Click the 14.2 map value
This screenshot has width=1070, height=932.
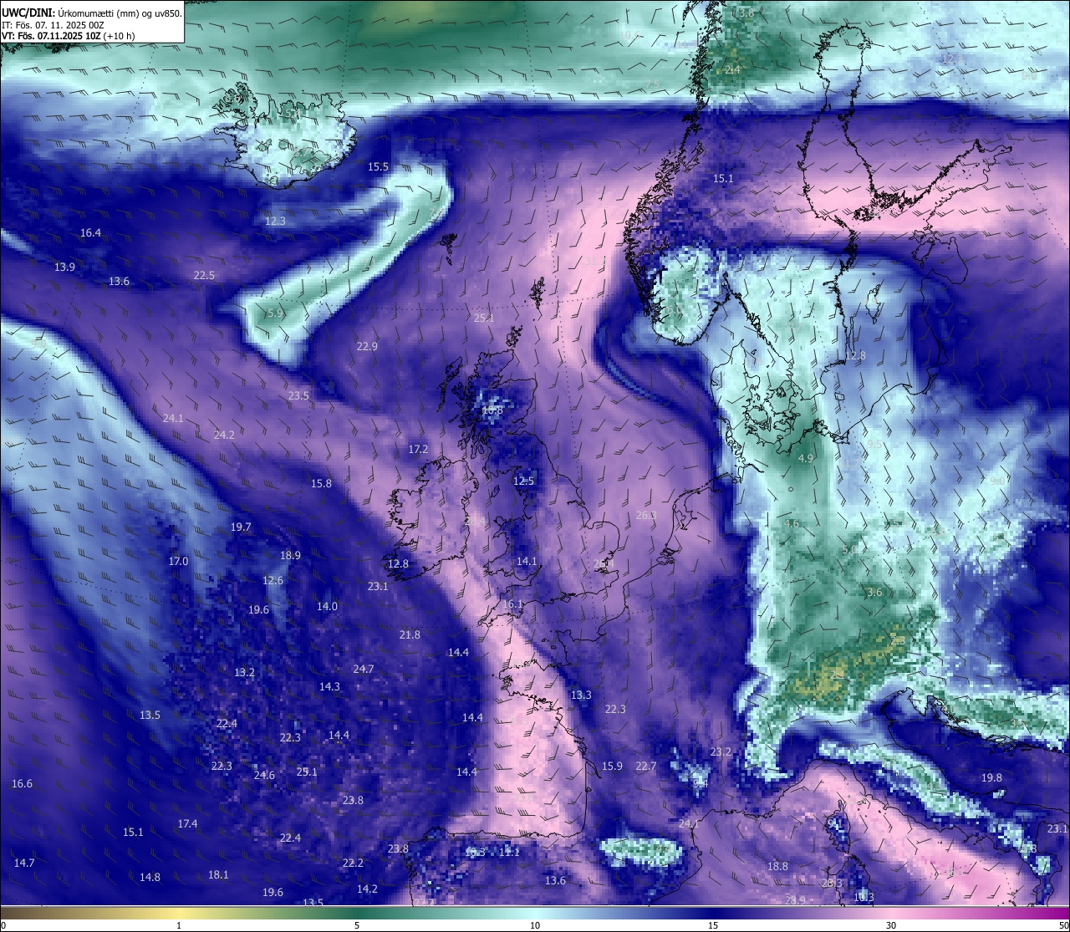coord(367,889)
